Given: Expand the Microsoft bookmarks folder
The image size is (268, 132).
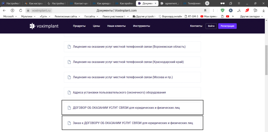Looking at the screenshot, I should 10,16.
